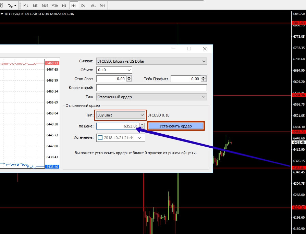Switch chart to H1 timeframe

(x=64, y=6)
